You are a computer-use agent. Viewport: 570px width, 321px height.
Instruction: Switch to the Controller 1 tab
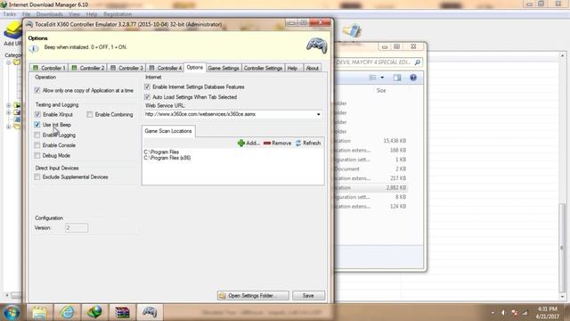point(49,68)
